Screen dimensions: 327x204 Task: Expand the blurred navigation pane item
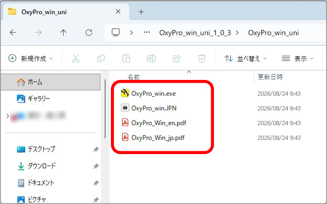click(x=7, y=116)
